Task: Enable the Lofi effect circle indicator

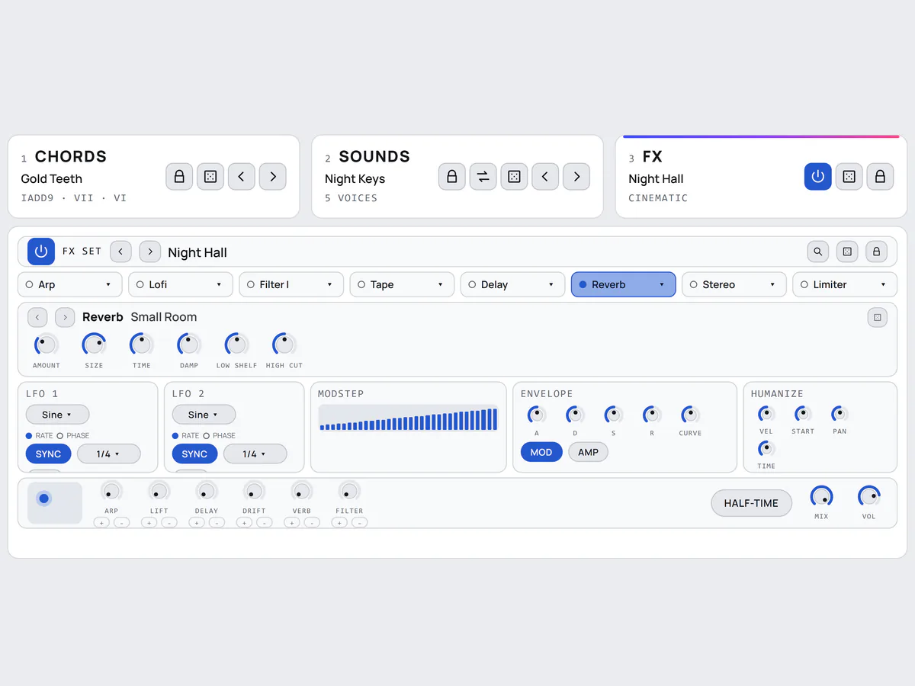Action: tap(140, 284)
